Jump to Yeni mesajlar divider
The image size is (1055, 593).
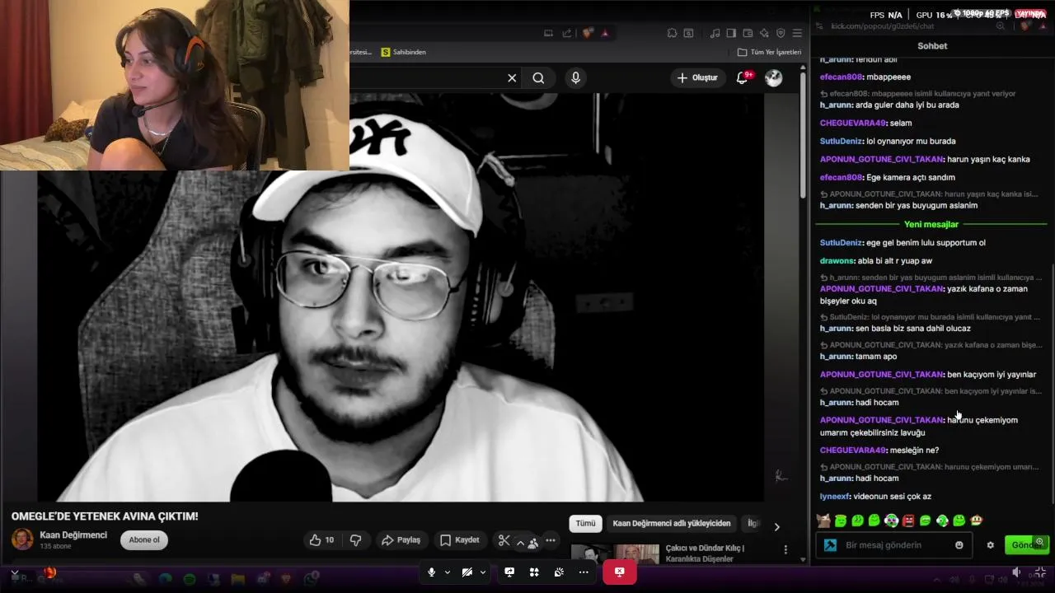931,224
